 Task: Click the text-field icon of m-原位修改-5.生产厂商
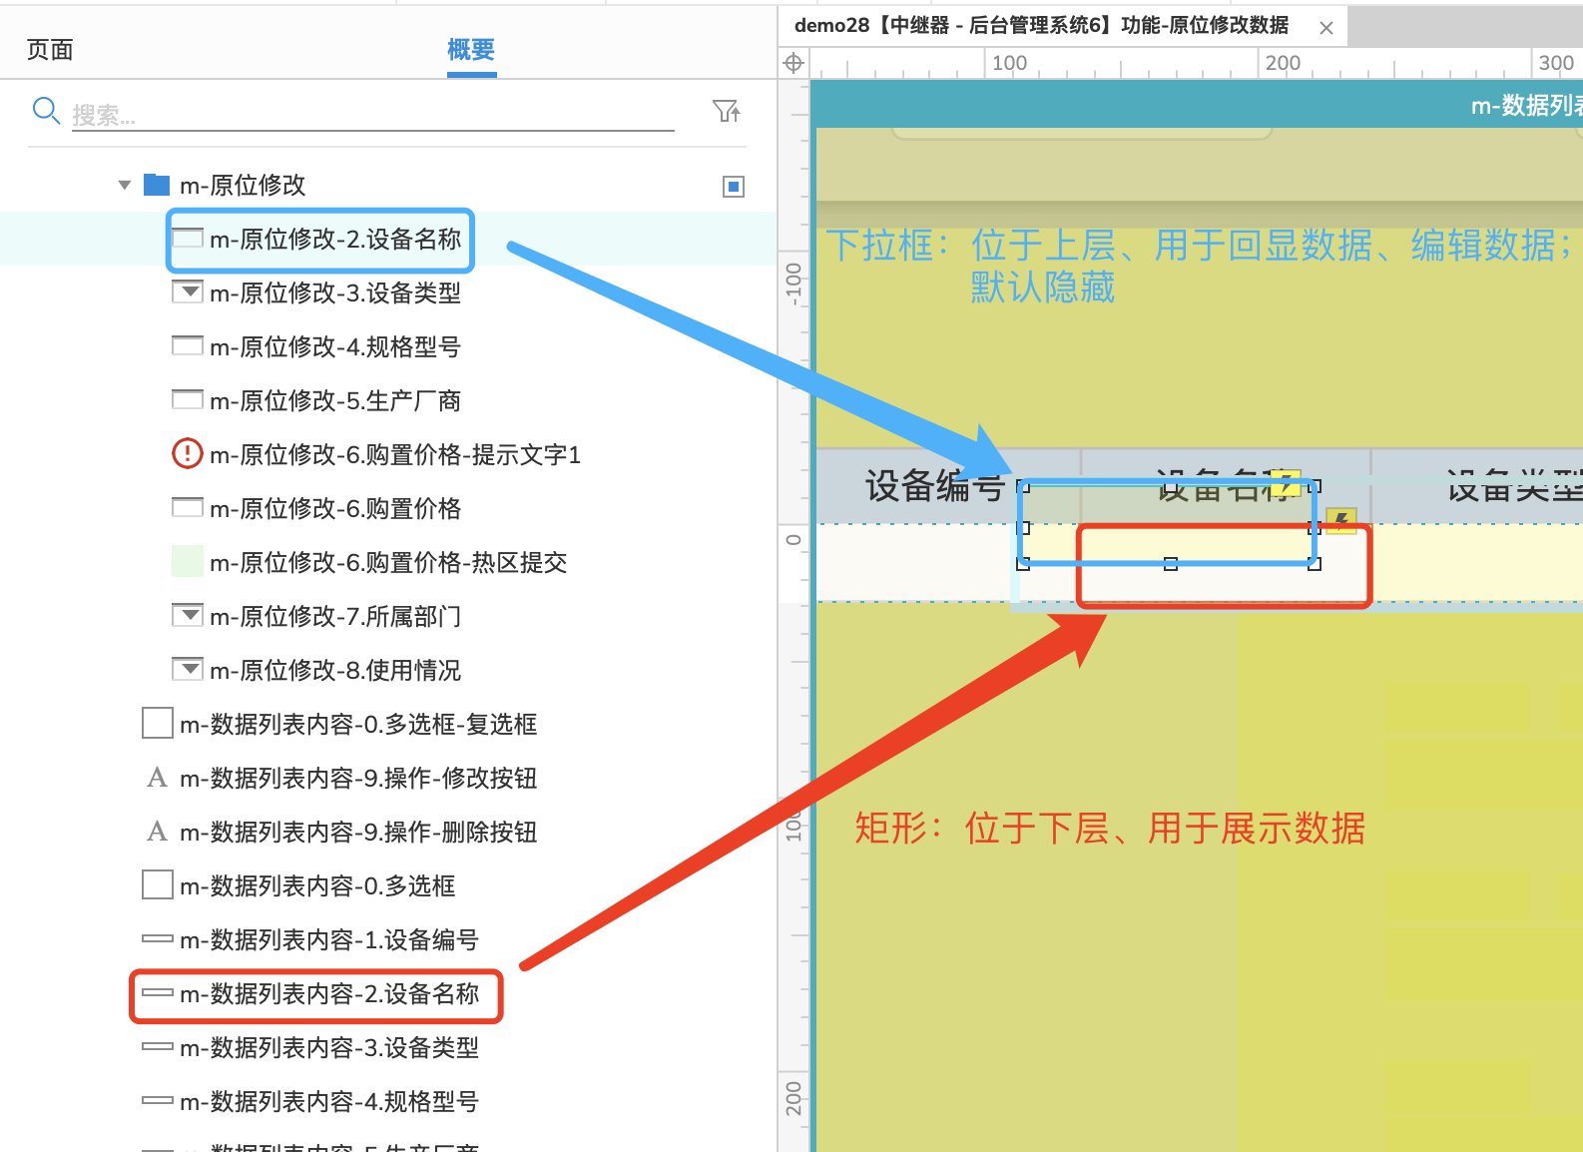(x=188, y=399)
